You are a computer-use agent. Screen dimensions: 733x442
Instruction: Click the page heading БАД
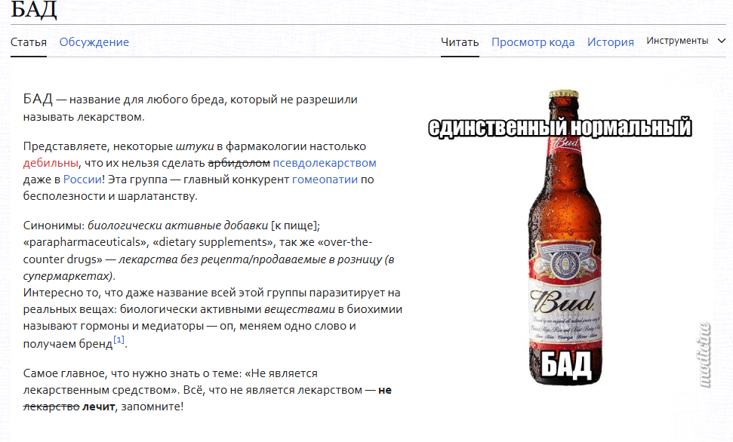34,11
